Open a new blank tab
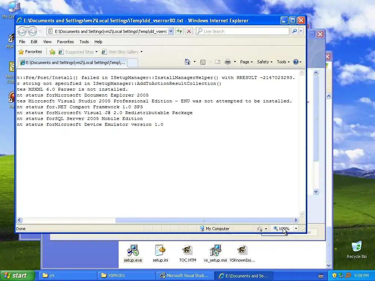 tap(133, 63)
